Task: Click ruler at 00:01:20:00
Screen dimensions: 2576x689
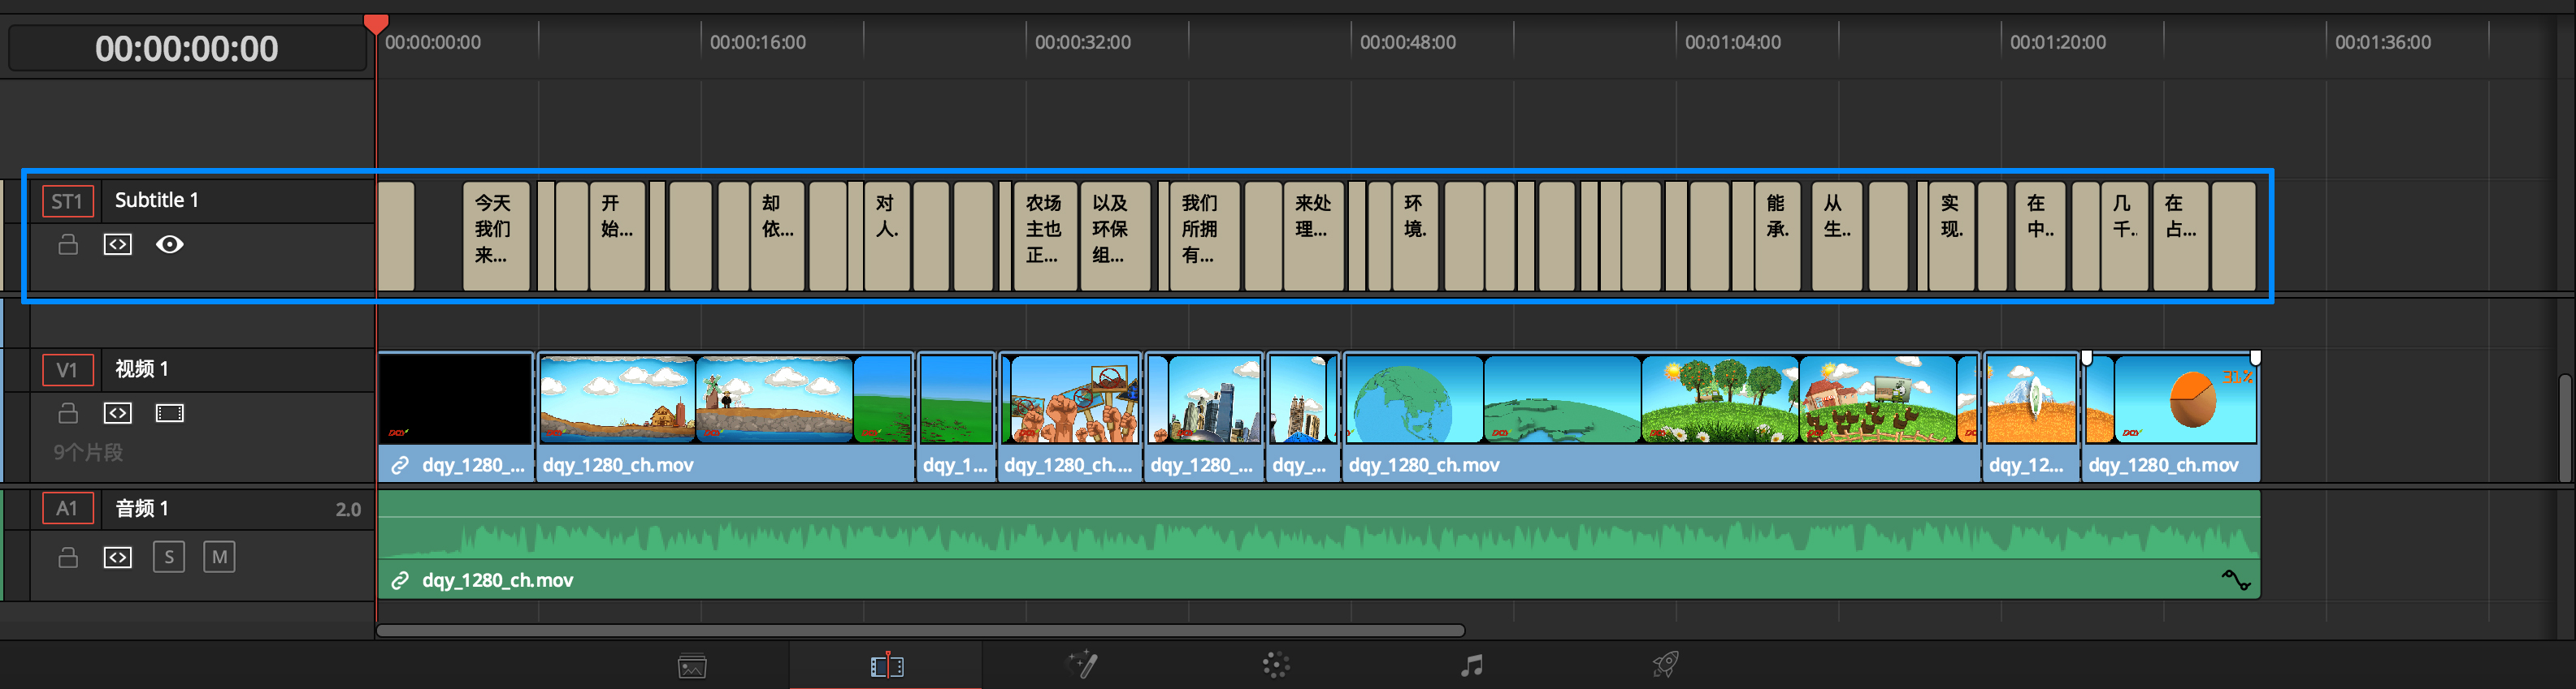Action: click(2058, 42)
